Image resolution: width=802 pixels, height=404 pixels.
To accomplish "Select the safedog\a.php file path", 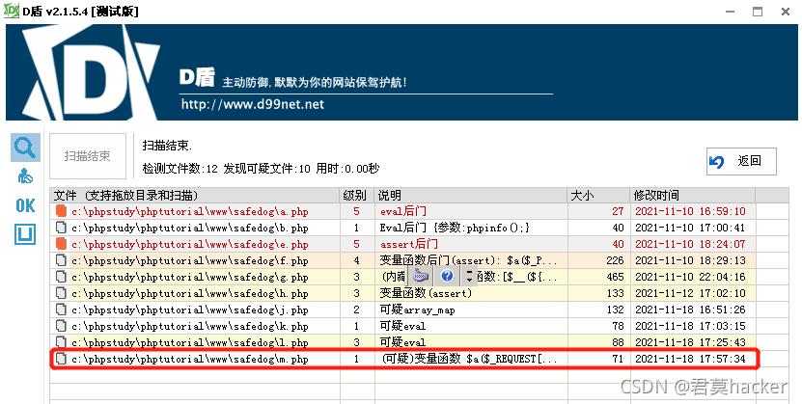I will (x=190, y=211).
